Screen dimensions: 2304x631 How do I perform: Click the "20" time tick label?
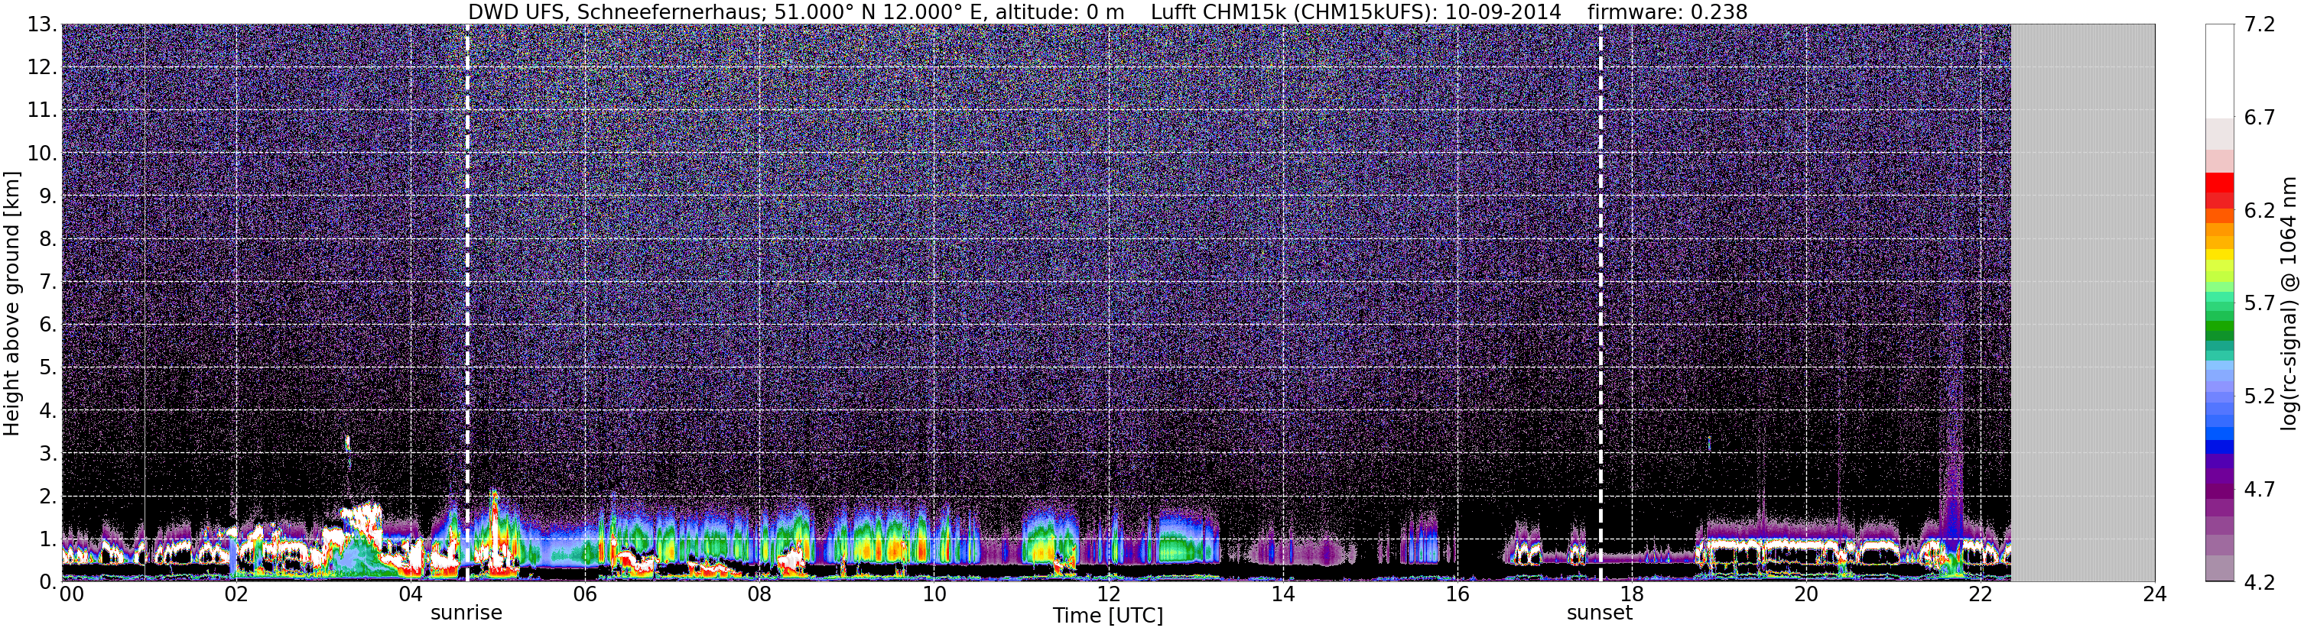(x=1806, y=594)
